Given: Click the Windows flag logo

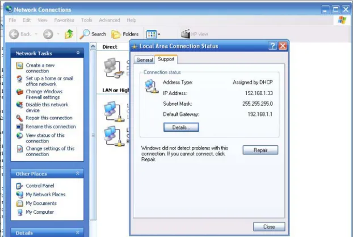Looking at the screenshot, I should click(342, 20).
